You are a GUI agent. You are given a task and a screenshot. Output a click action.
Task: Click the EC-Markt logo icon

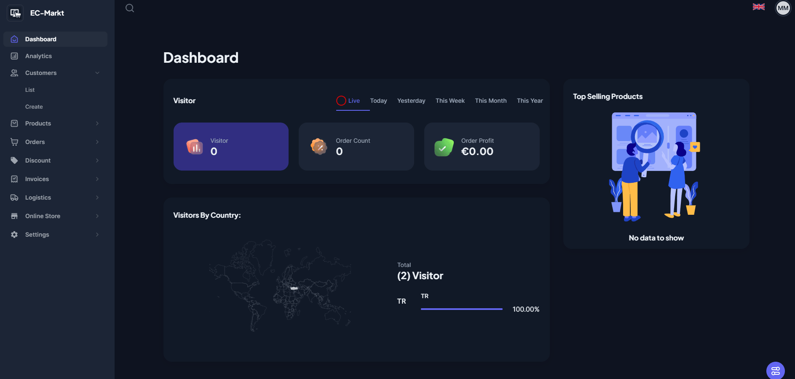click(15, 13)
